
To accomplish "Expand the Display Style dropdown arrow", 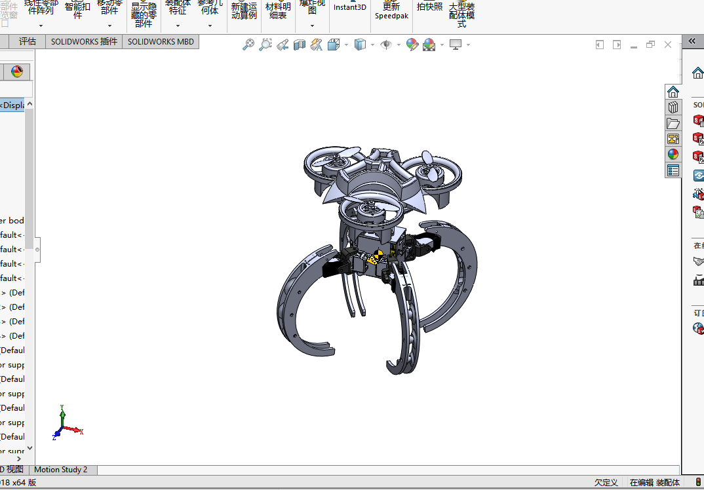I will [373, 45].
